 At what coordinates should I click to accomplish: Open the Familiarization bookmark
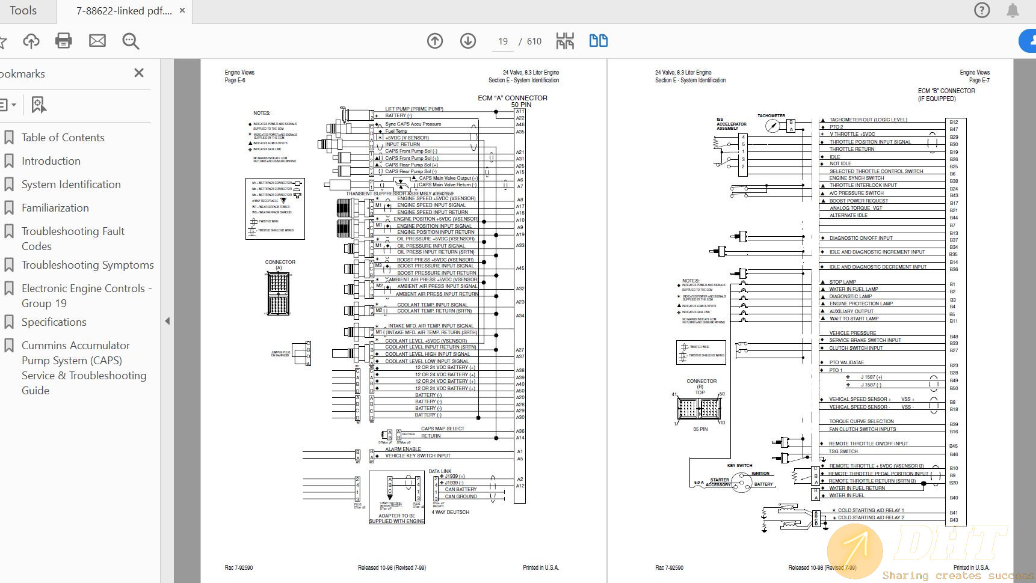(55, 208)
